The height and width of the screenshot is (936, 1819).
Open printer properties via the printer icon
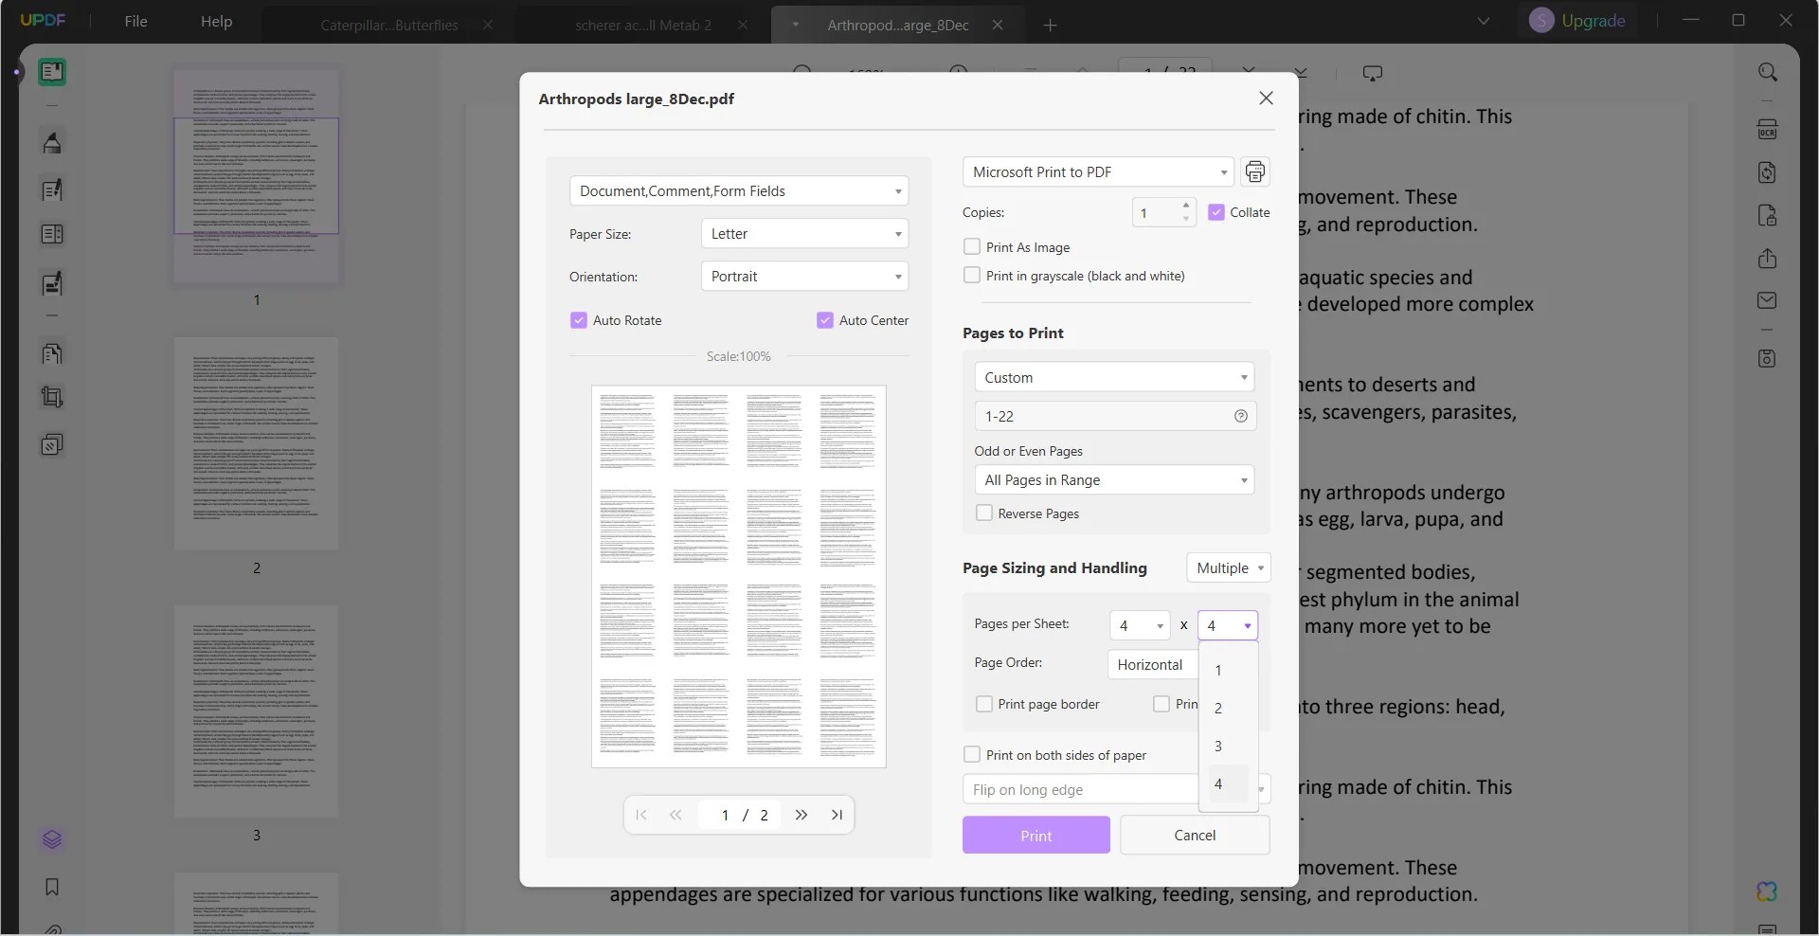click(x=1255, y=171)
